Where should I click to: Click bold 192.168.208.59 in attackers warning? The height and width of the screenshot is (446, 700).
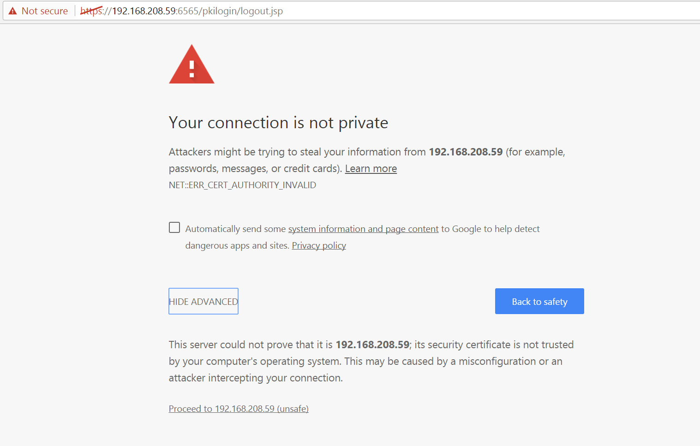coord(466,152)
